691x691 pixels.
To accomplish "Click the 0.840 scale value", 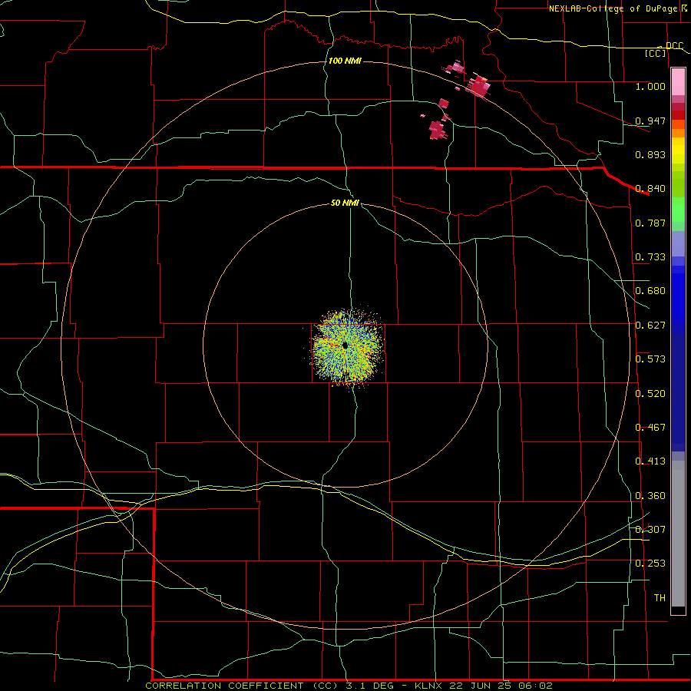I will click(x=650, y=189).
